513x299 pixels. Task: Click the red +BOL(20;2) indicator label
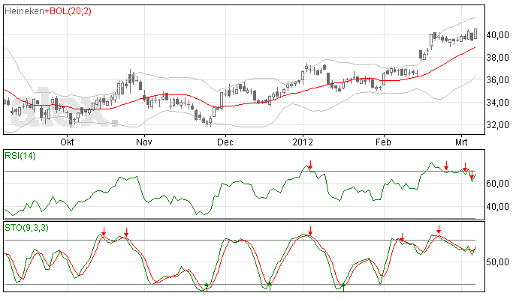tap(68, 11)
